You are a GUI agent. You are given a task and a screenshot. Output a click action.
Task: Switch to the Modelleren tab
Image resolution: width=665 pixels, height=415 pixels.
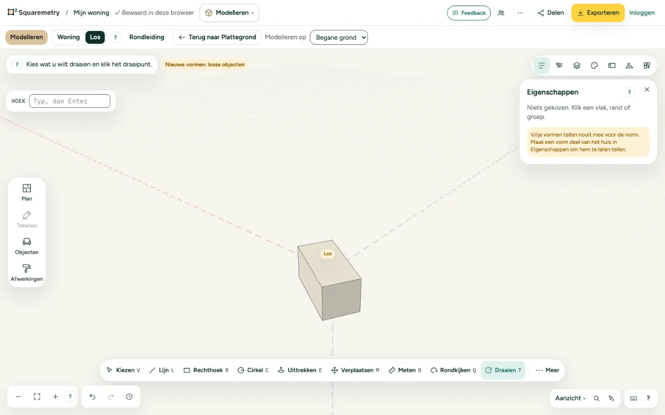[27, 37]
